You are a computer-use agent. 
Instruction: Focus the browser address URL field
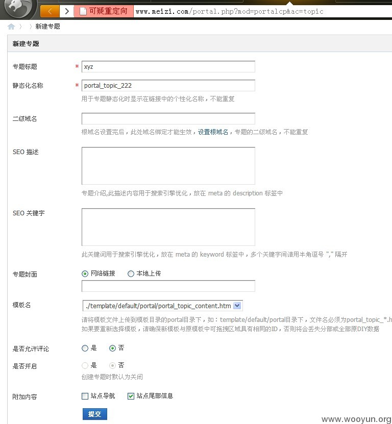coord(262,11)
